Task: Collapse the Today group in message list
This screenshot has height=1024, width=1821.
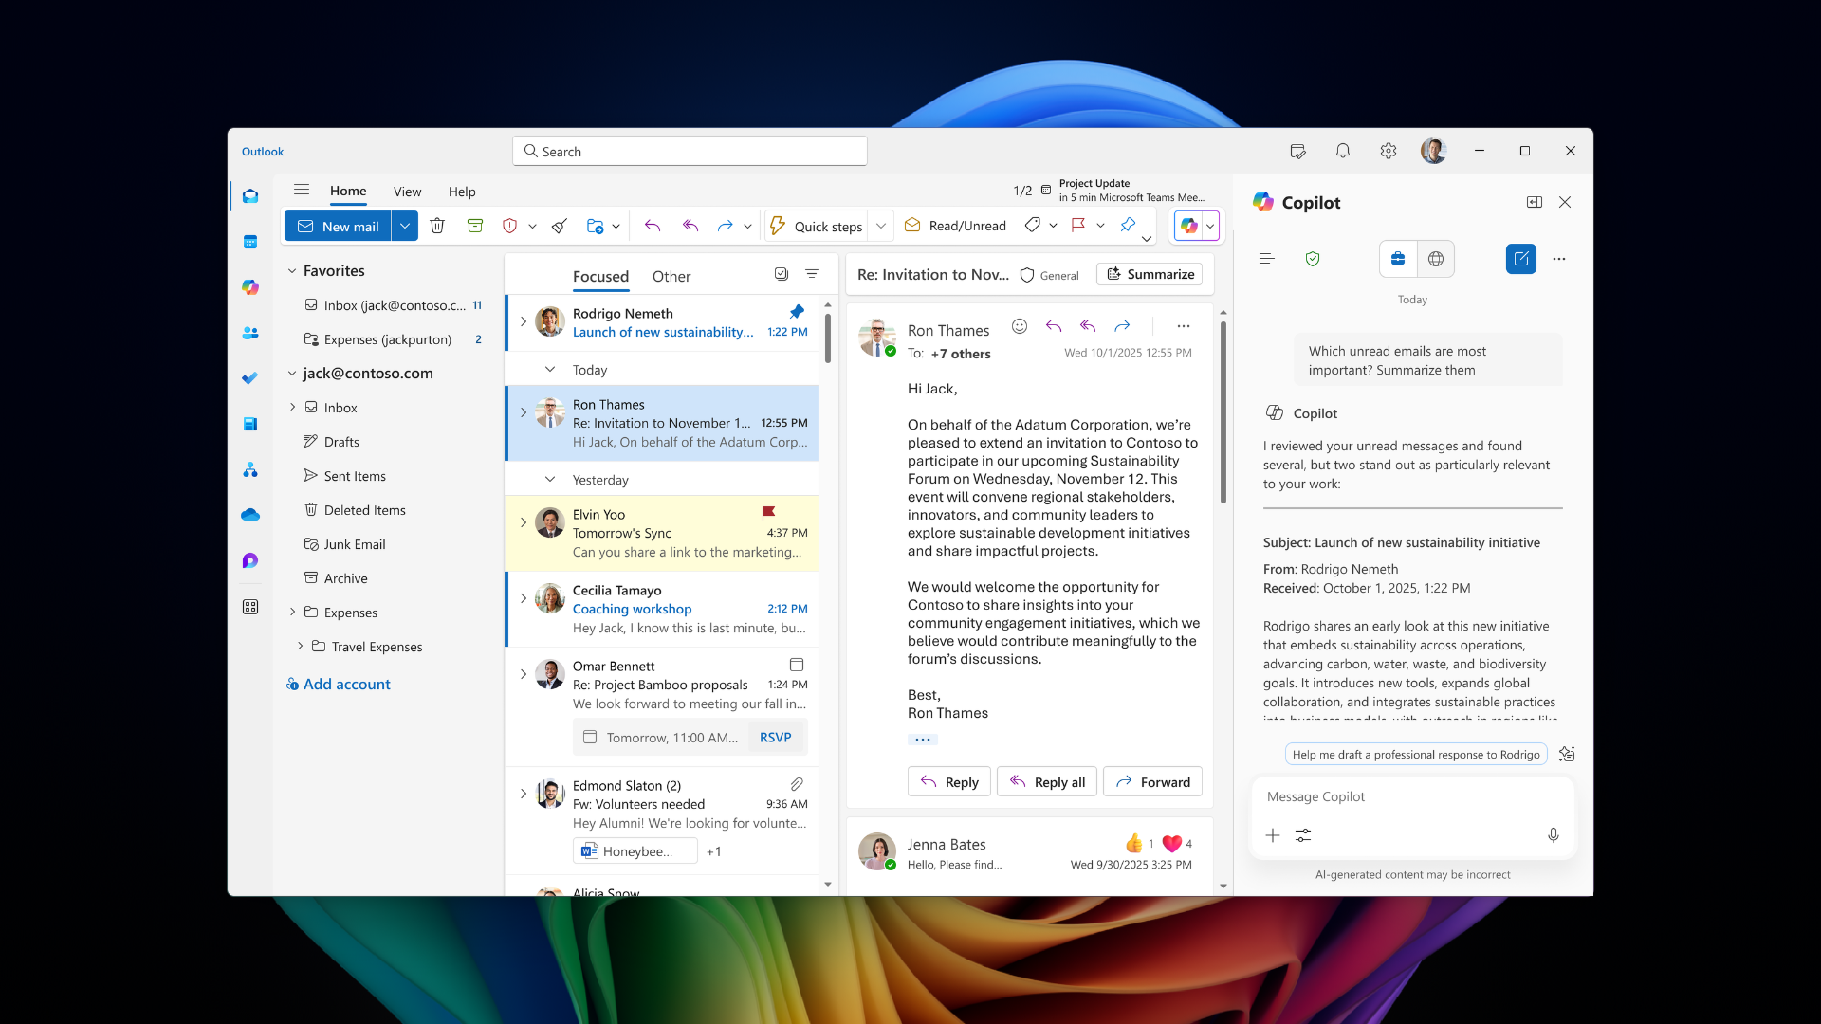Action: pyautogui.click(x=550, y=369)
